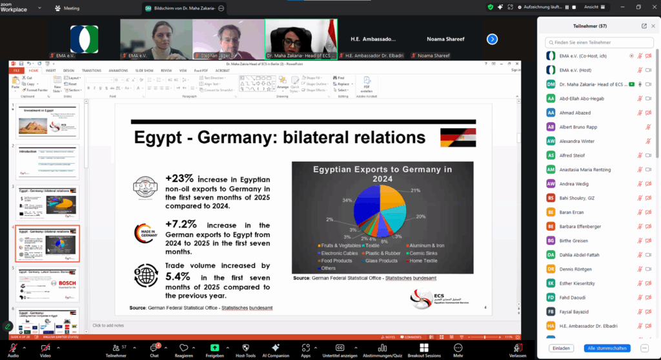Pop out the Teilnehmer panel

644,26
